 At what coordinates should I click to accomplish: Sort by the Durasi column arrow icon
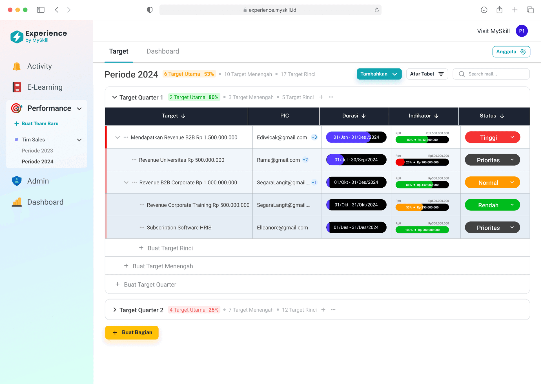[x=363, y=116]
